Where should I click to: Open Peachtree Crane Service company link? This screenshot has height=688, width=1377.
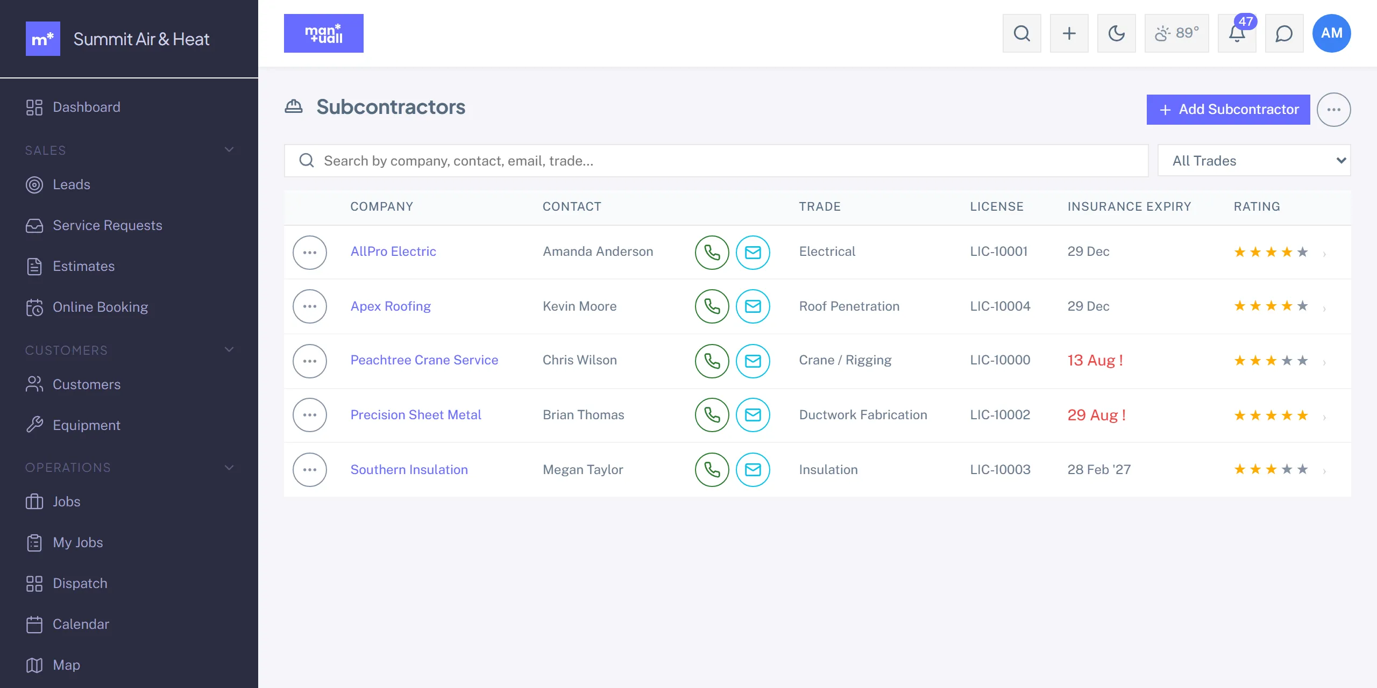tap(424, 360)
